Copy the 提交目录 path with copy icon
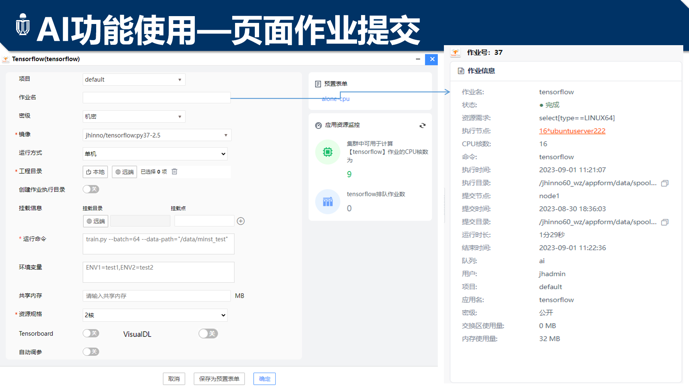Screen dimensions: 689x387 point(665,222)
